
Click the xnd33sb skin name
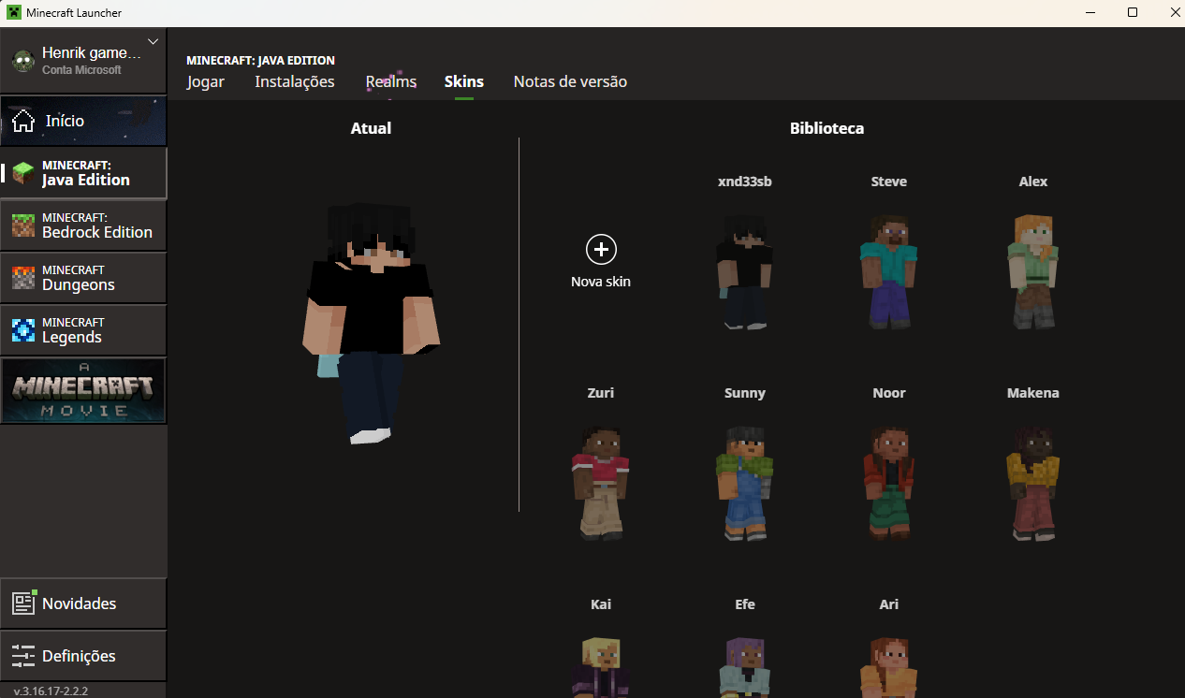click(745, 182)
